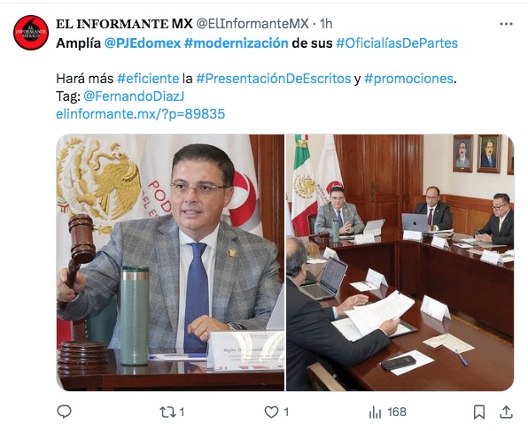Open elinformante.mx/?p=89835 article link

click(141, 114)
